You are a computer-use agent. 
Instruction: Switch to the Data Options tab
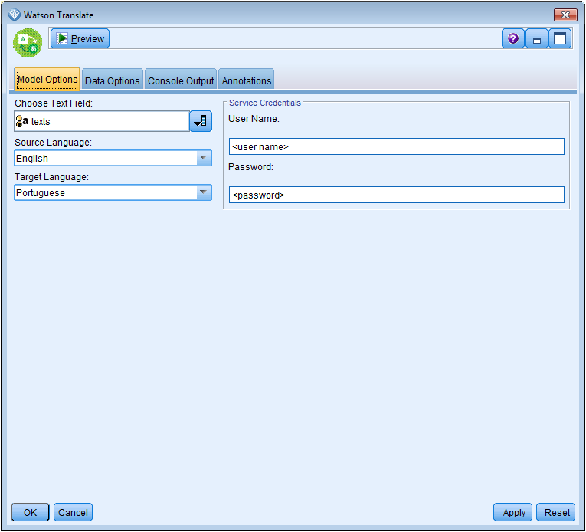tap(112, 80)
